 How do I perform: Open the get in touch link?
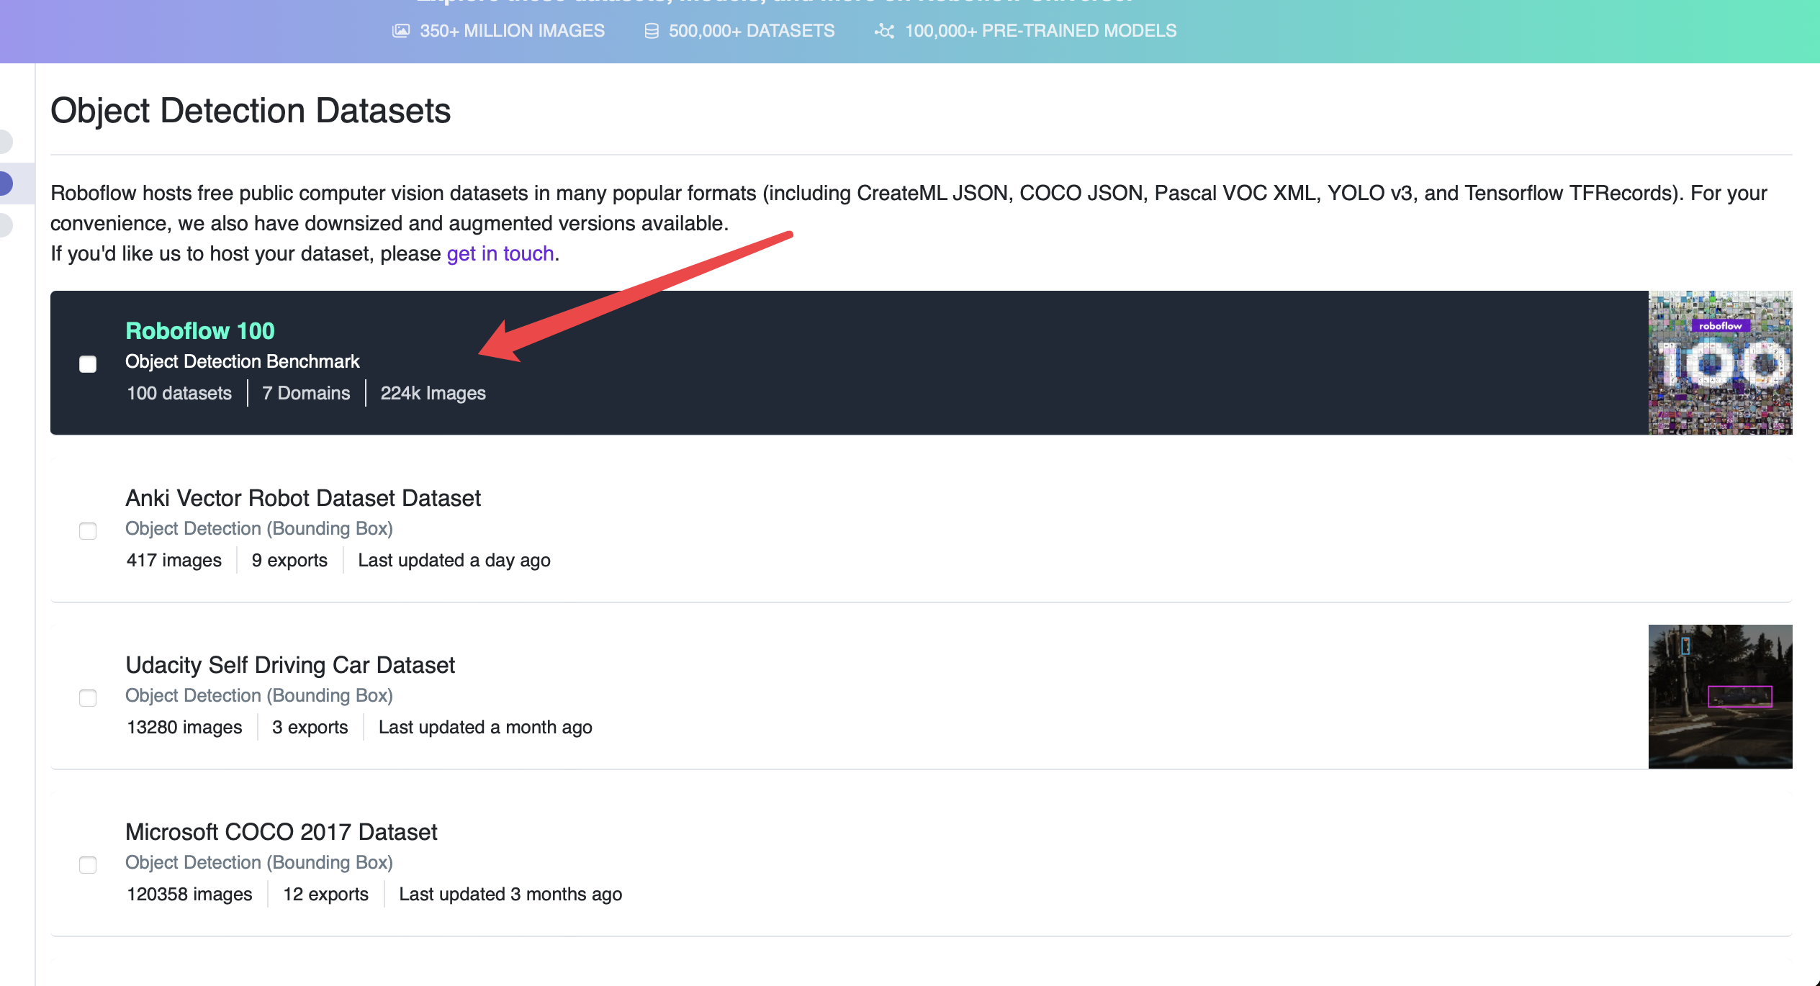(500, 253)
